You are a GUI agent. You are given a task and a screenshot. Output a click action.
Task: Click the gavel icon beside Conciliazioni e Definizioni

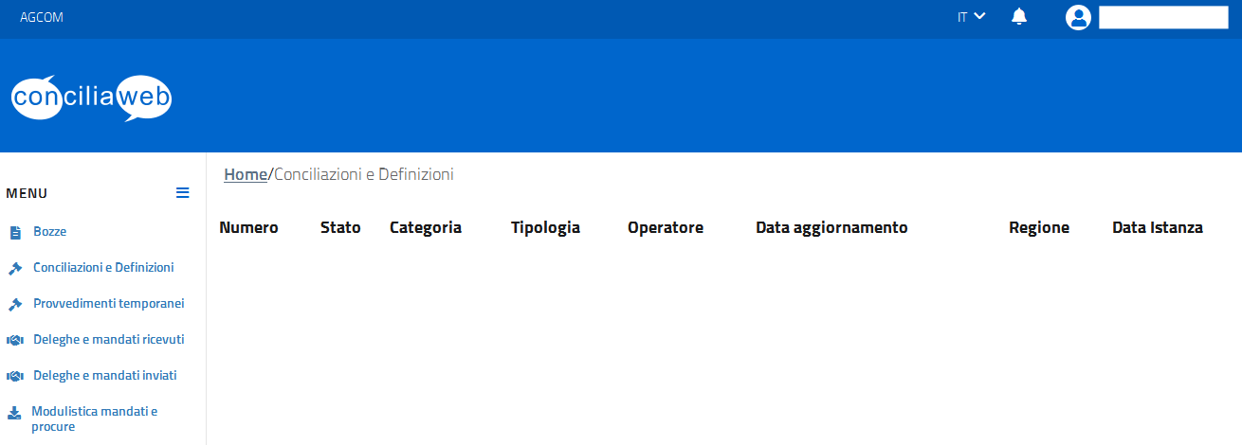click(x=15, y=268)
